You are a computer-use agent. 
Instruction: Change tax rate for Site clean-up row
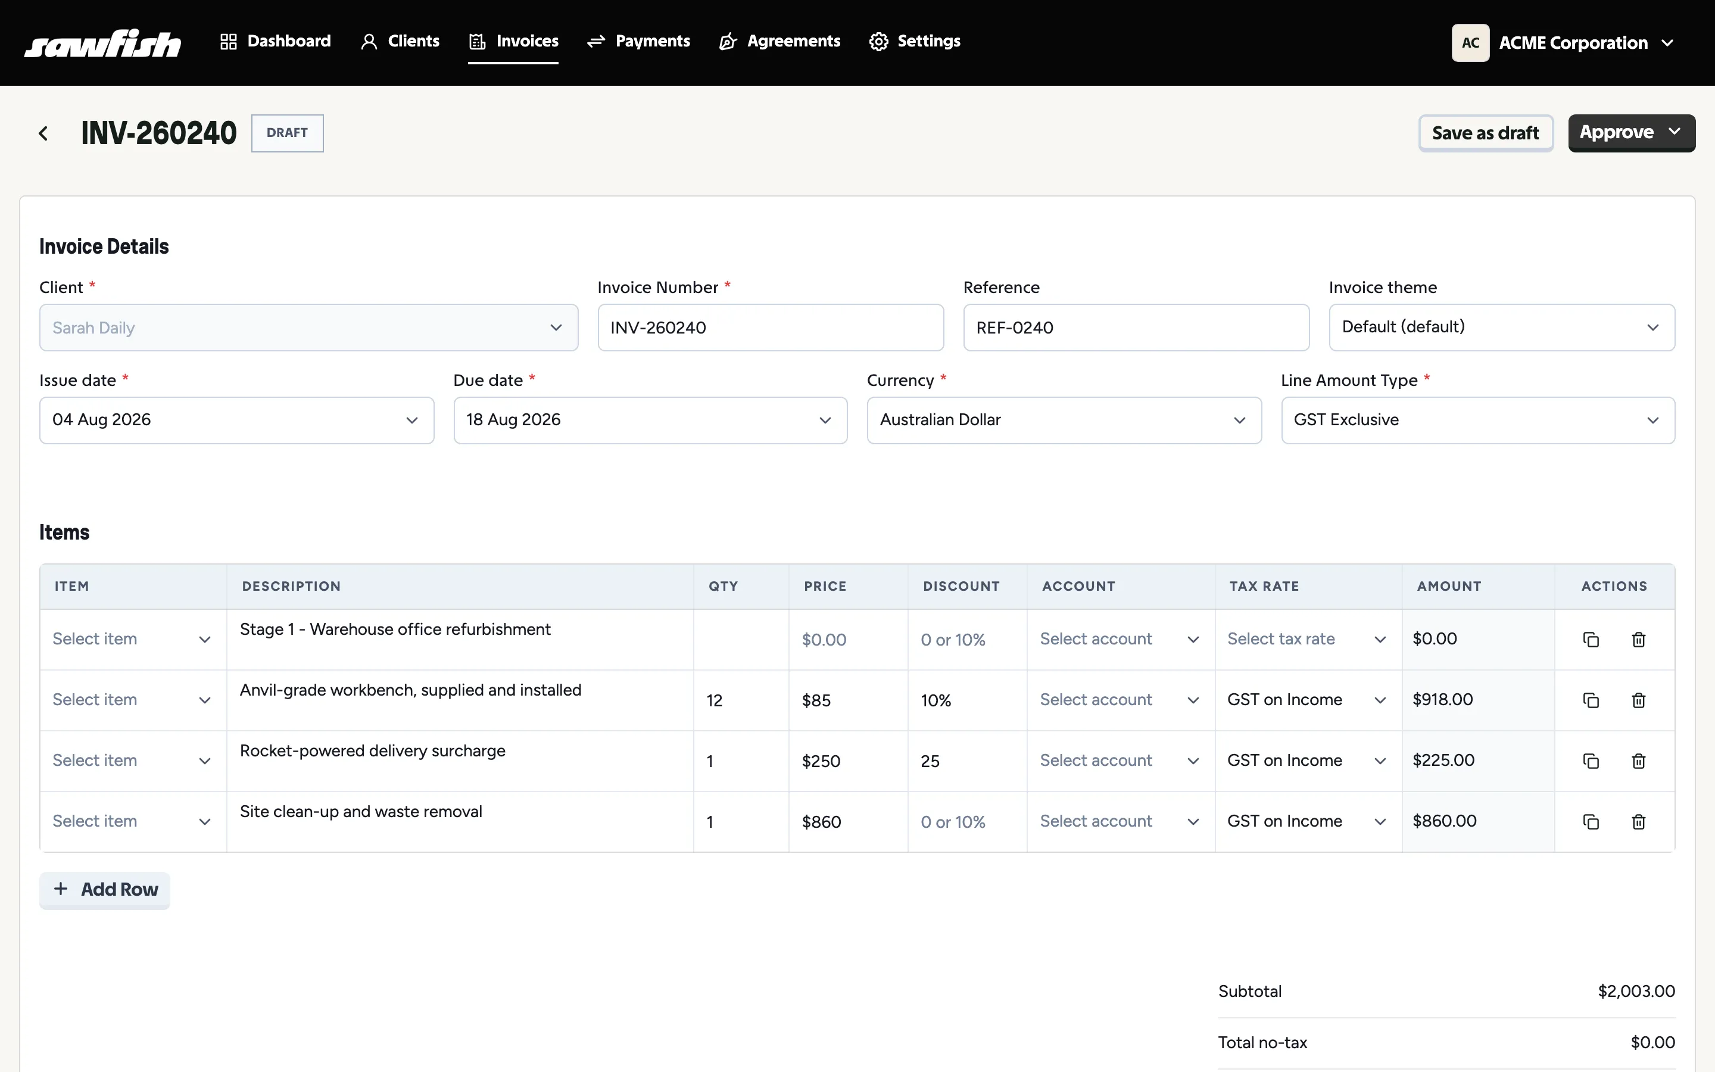tap(1308, 822)
